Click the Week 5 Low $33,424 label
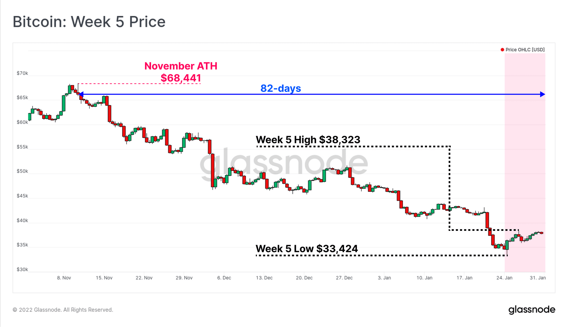The height and width of the screenshot is (327, 567). pos(307,249)
